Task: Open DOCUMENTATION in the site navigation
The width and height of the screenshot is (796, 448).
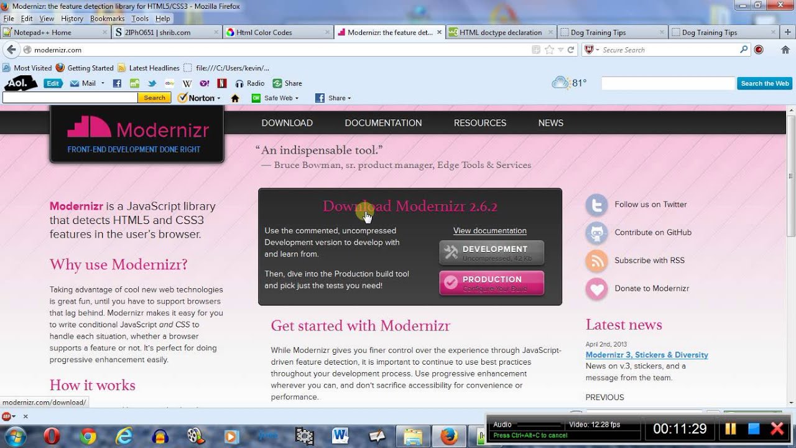Action: point(383,123)
